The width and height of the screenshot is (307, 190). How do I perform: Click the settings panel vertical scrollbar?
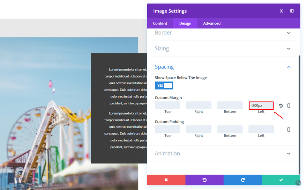pos(299,115)
